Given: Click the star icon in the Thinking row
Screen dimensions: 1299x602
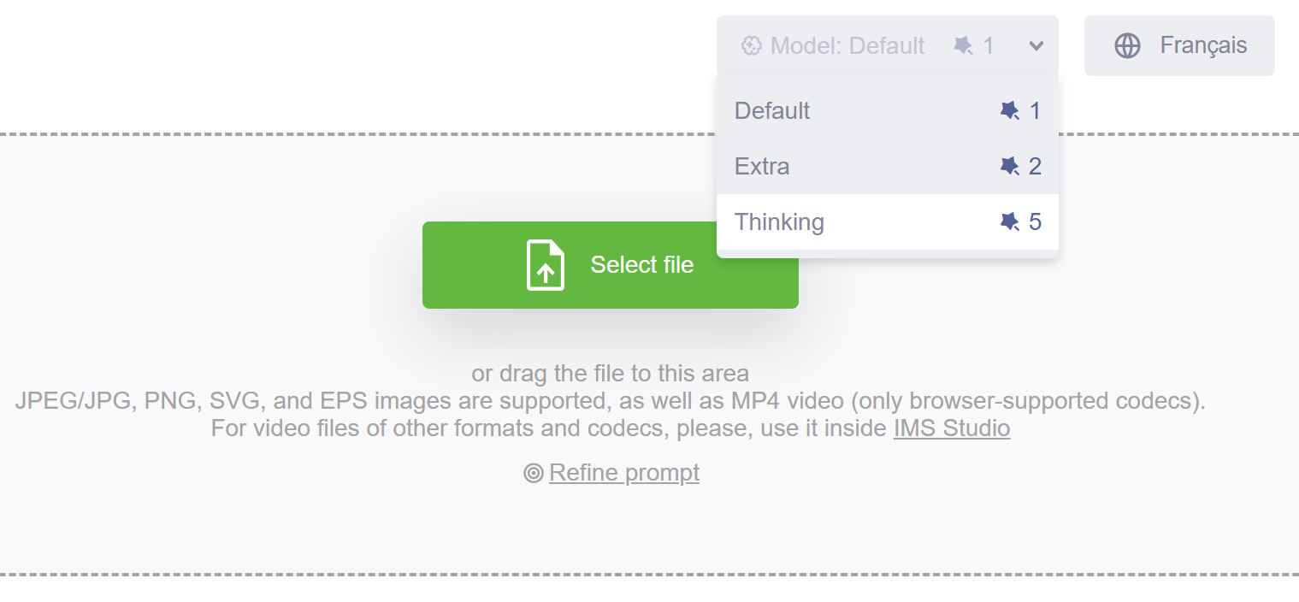Looking at the screenshot, I should [x=1010, y=222].
